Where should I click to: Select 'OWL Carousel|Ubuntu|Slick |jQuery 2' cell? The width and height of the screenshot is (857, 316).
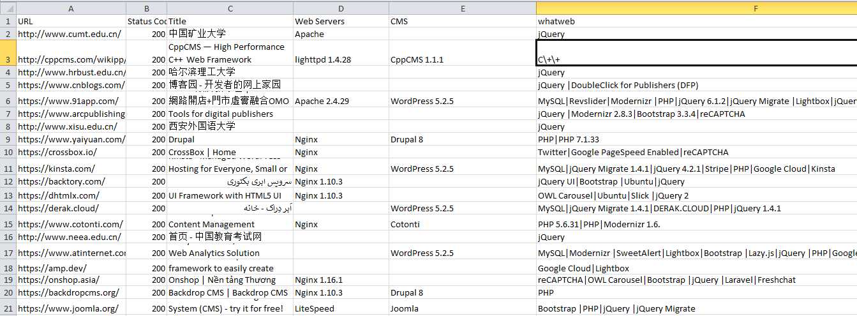pos(696,195)
